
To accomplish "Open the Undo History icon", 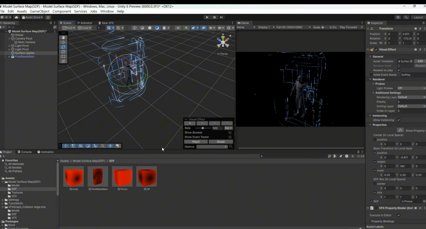I will 398,17.
